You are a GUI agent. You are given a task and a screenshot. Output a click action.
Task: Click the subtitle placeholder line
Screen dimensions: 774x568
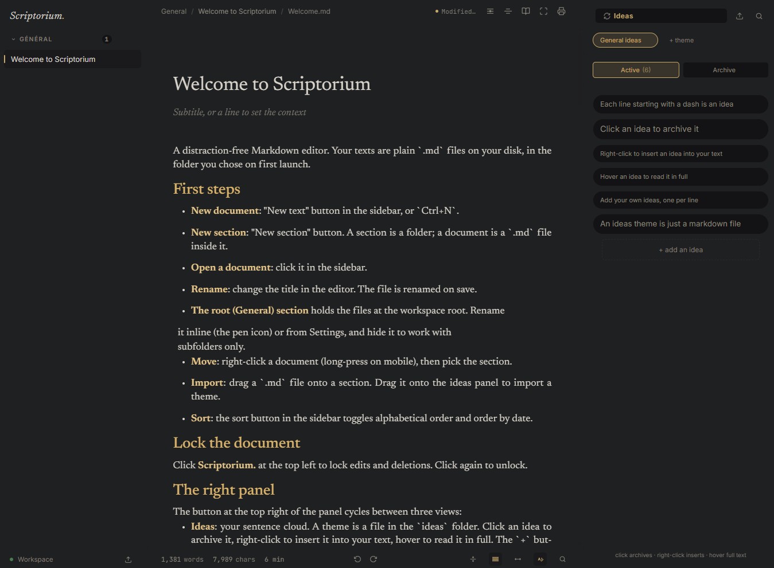pyautogui.click(x=240, y=112)
